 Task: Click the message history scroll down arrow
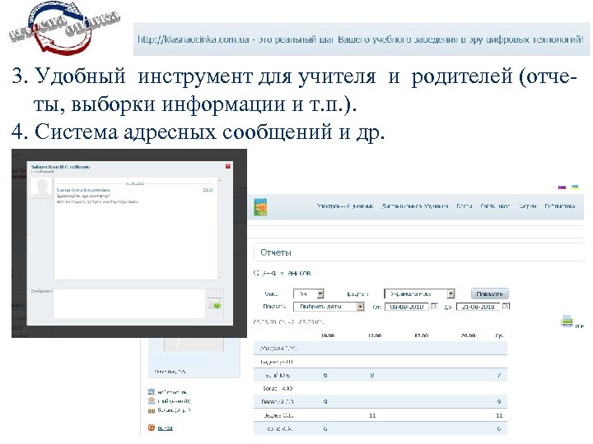pyautogui.click(x=220, y=278)
